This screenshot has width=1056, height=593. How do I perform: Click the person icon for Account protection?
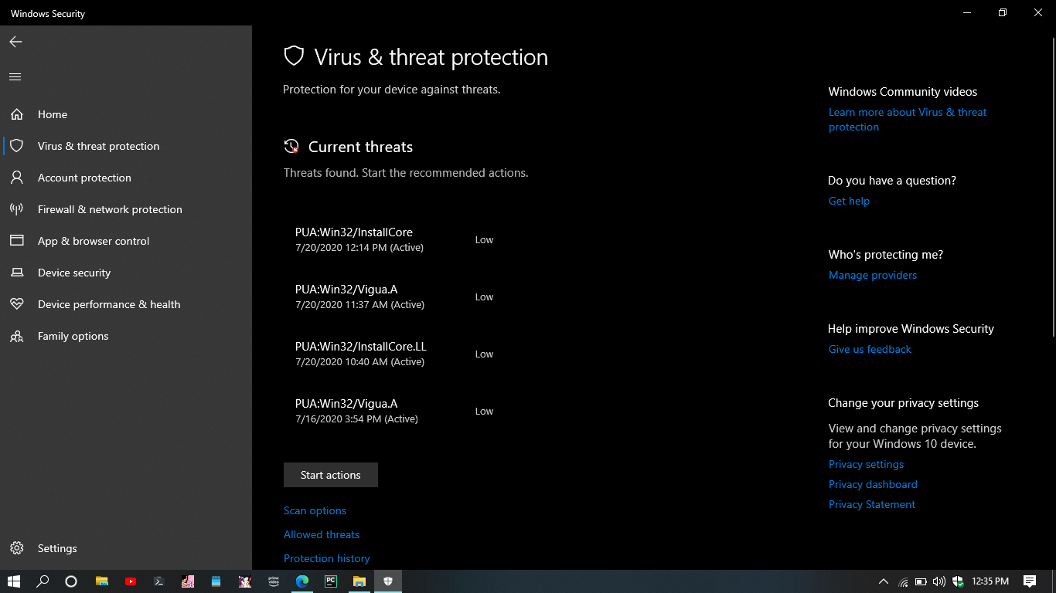pyautogui.click(x=16, y=178)
